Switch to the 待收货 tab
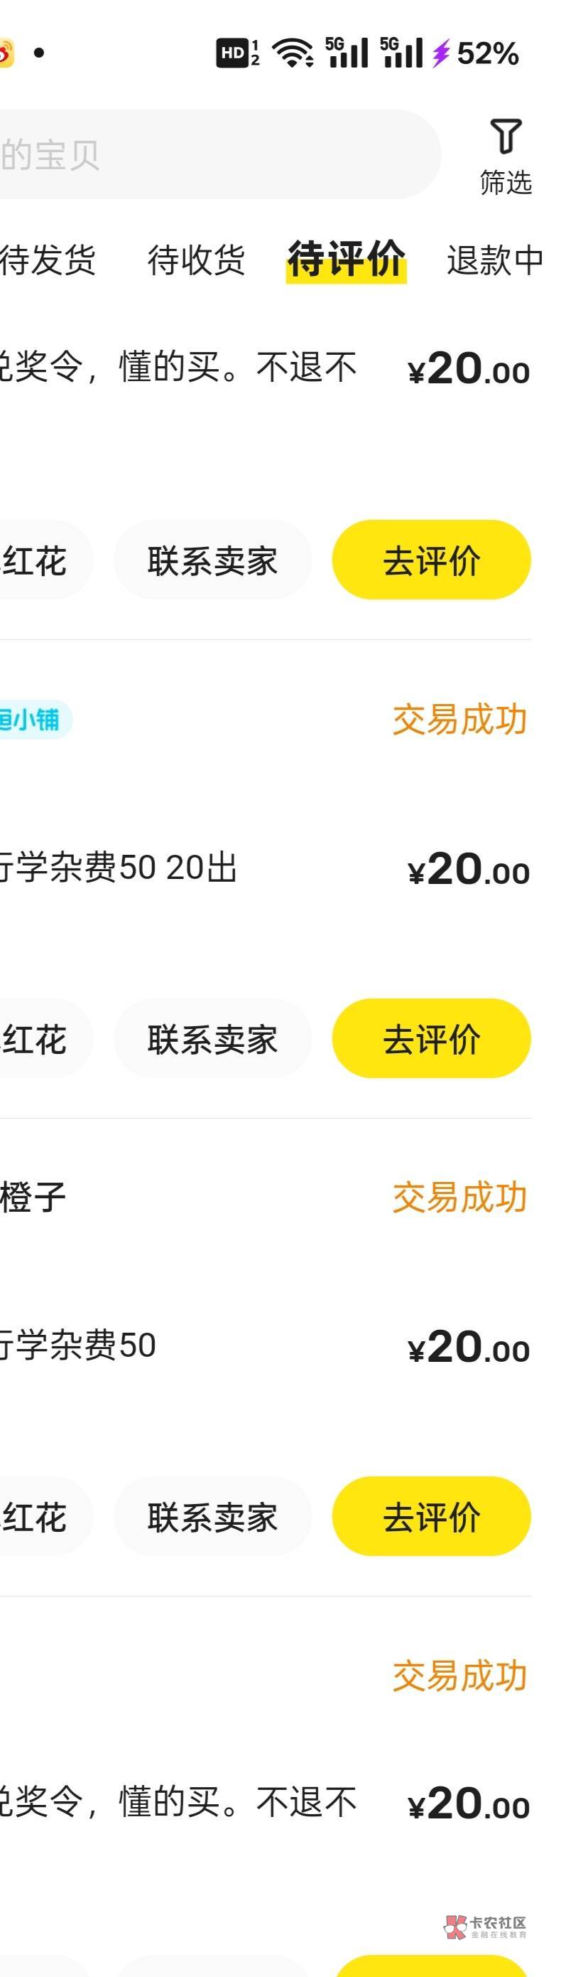 (x=196, y=260)
